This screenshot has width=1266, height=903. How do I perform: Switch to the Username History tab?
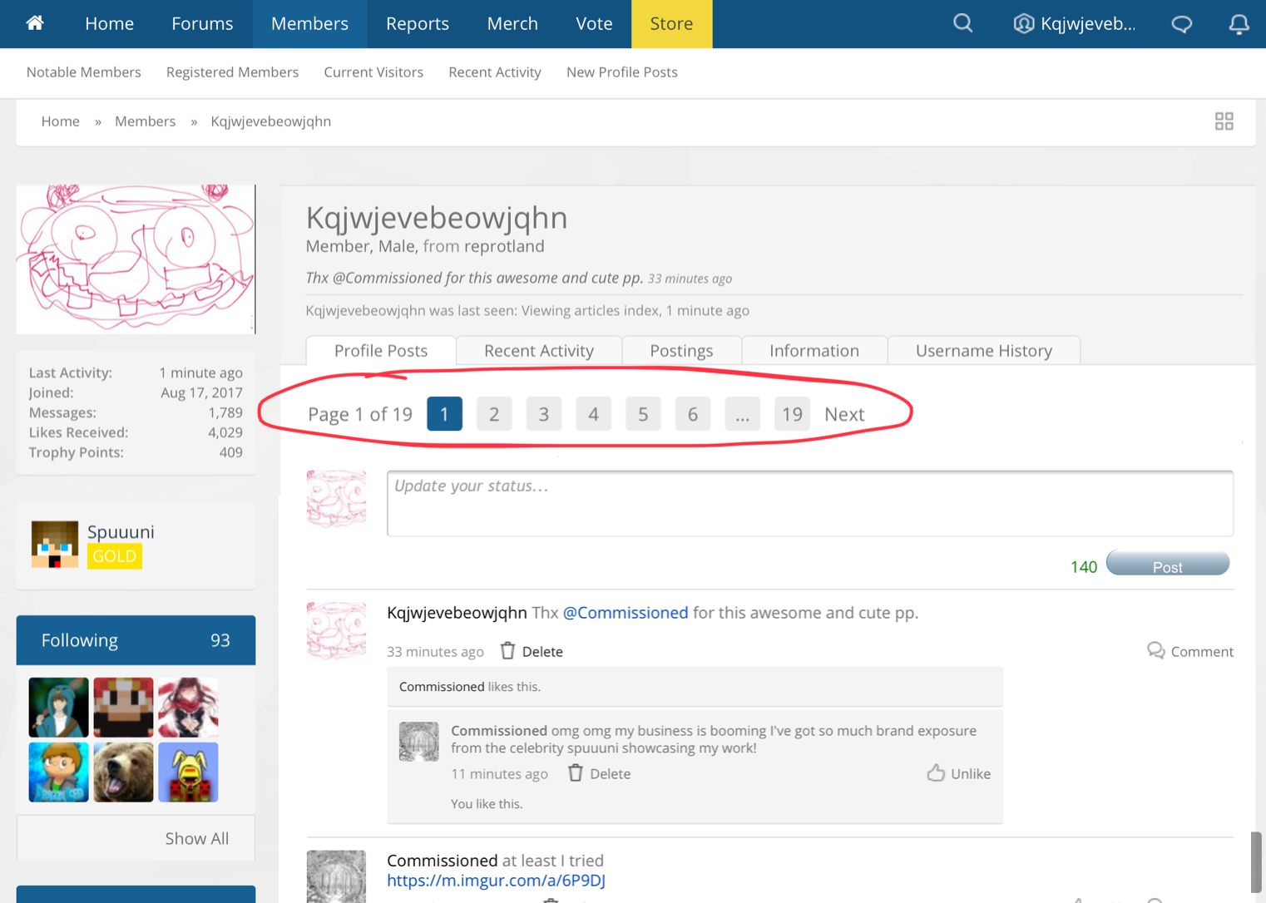click(984, 350)
